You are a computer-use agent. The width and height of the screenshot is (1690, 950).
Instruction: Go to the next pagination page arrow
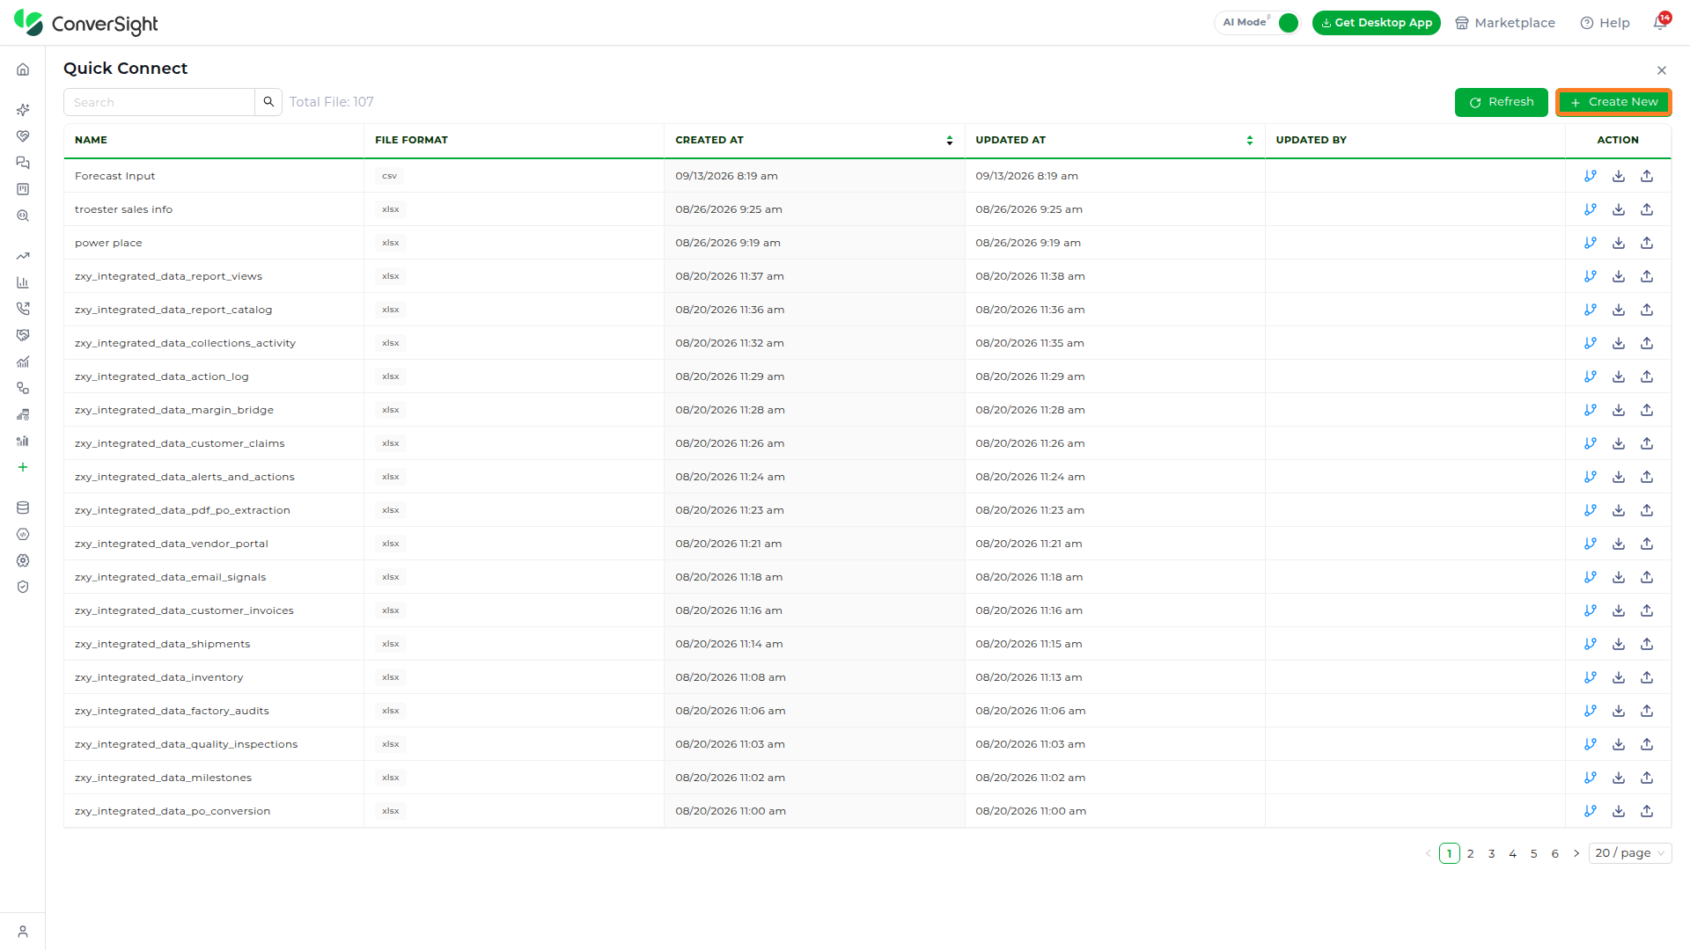coord(1576,853)
